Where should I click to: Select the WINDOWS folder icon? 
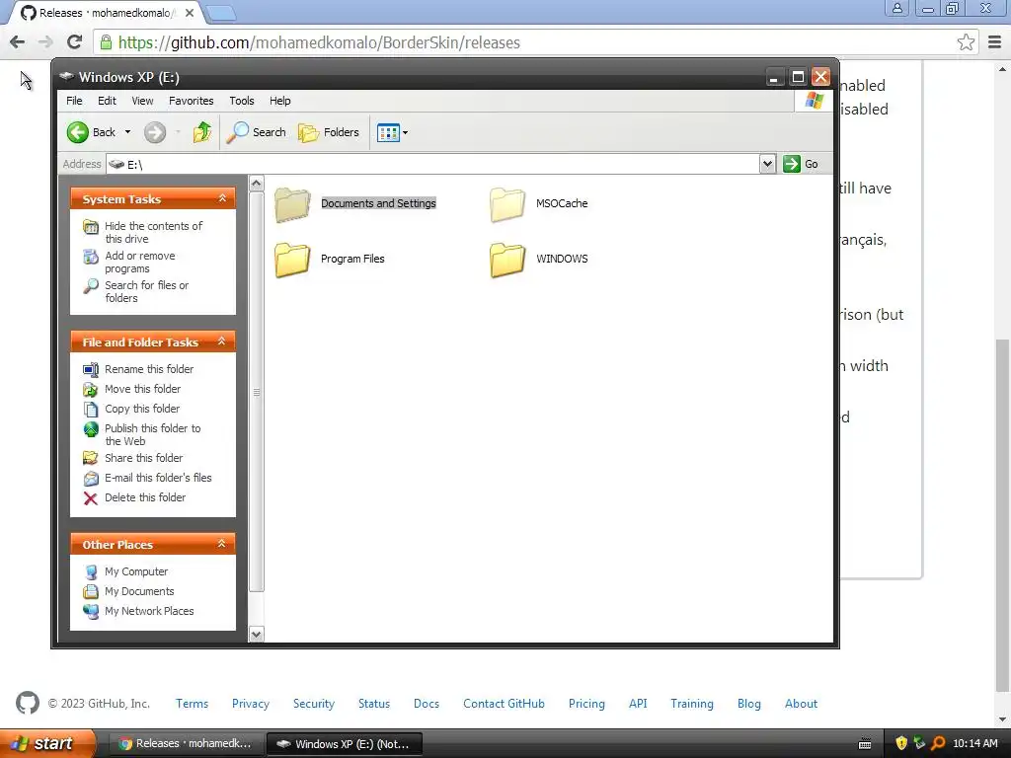tap(507, 260)
